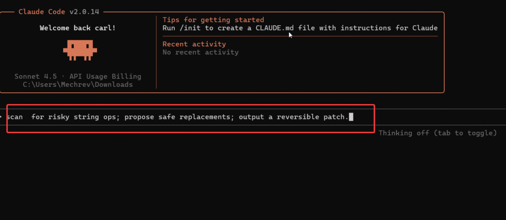506x220 pixels.
Task: Toggle the "Thinking off" status indicator
Action: tap(437, 133)
